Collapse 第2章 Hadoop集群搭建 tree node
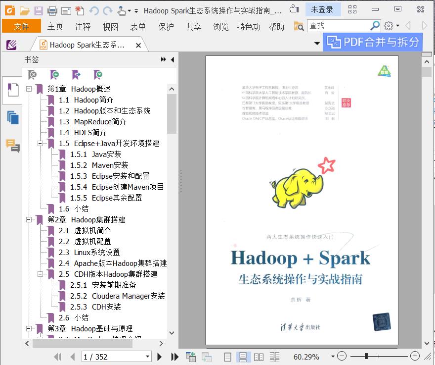The width and height of the screenshot is (435, 365). [29, 219]
